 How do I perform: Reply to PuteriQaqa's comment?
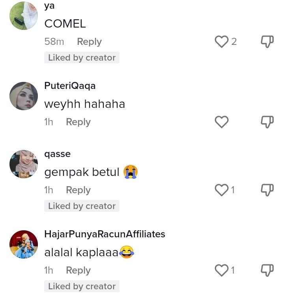point(78,122)
